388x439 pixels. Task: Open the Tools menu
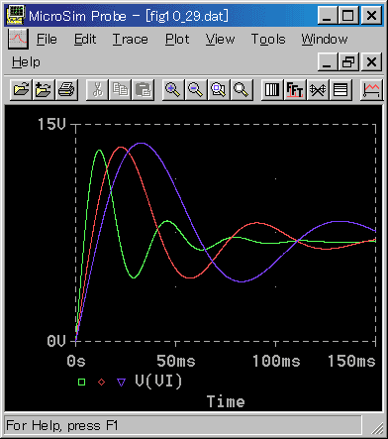click(x=268, y=40)
